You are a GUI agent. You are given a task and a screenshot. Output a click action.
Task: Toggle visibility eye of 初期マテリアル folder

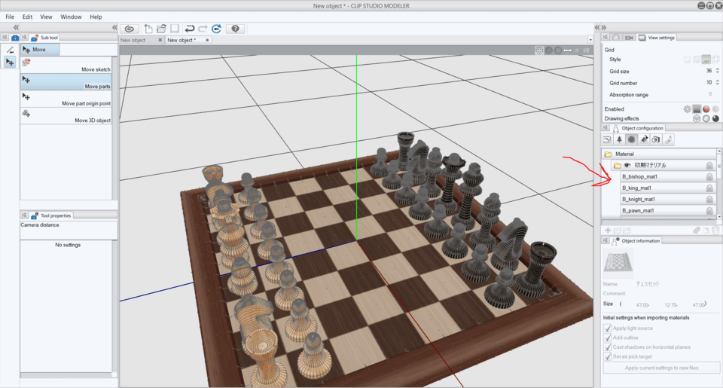tap(627, 165)
